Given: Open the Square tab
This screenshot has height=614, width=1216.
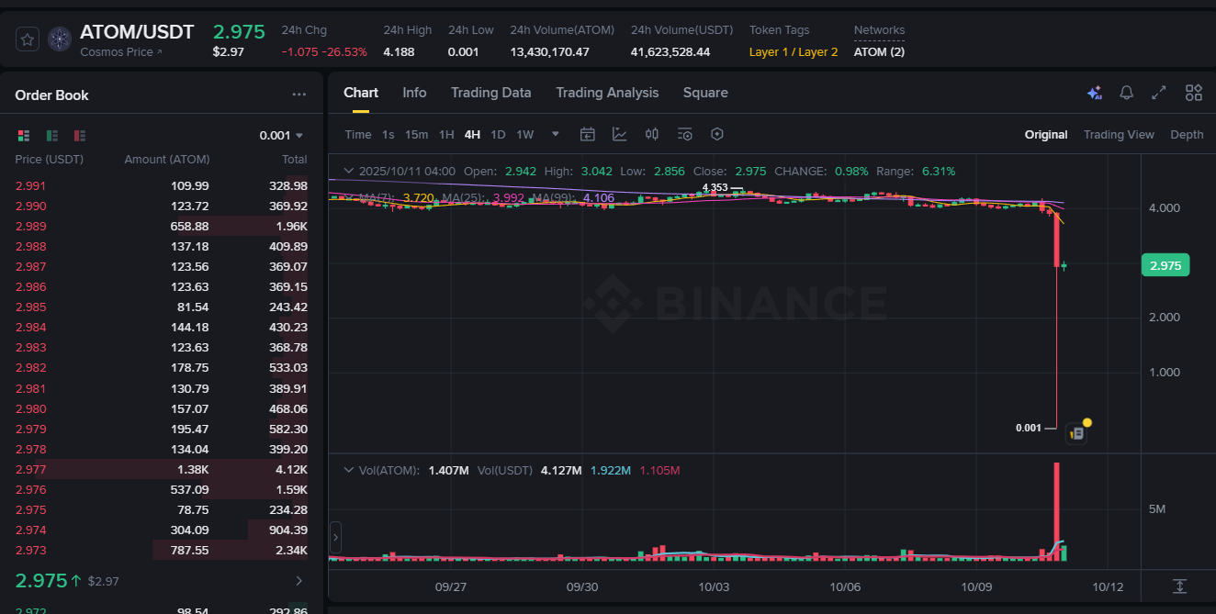Looking at the screenshot, I should (x=705, y=93).
